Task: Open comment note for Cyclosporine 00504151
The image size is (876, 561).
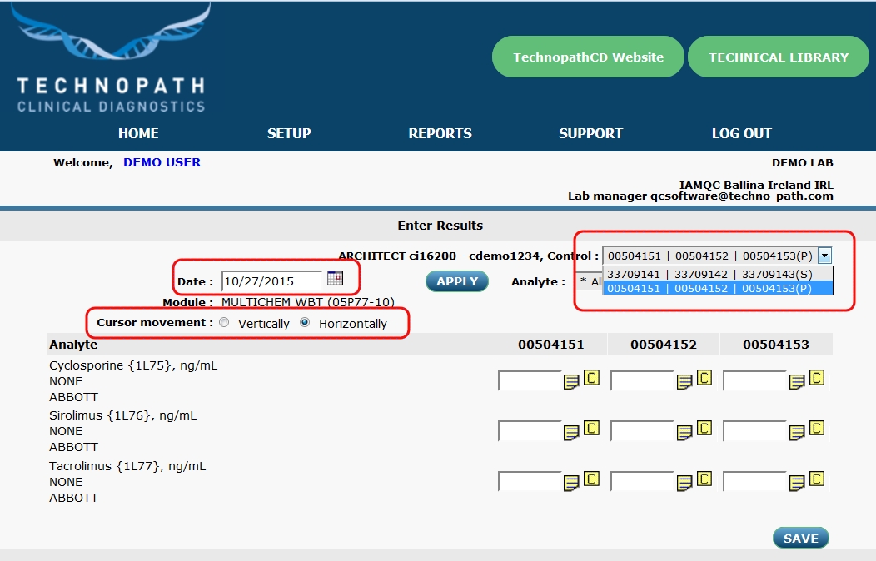Action: click(x=571, y=382)
